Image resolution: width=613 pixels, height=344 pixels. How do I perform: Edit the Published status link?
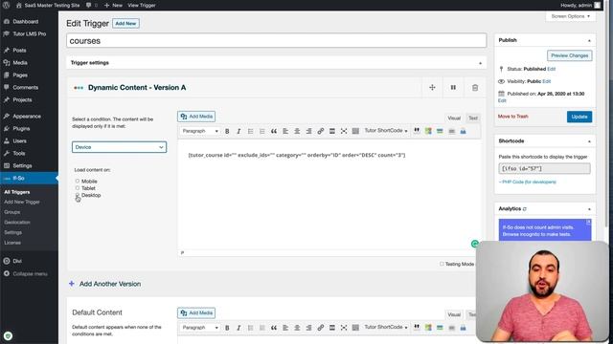(x=552, y=69)
